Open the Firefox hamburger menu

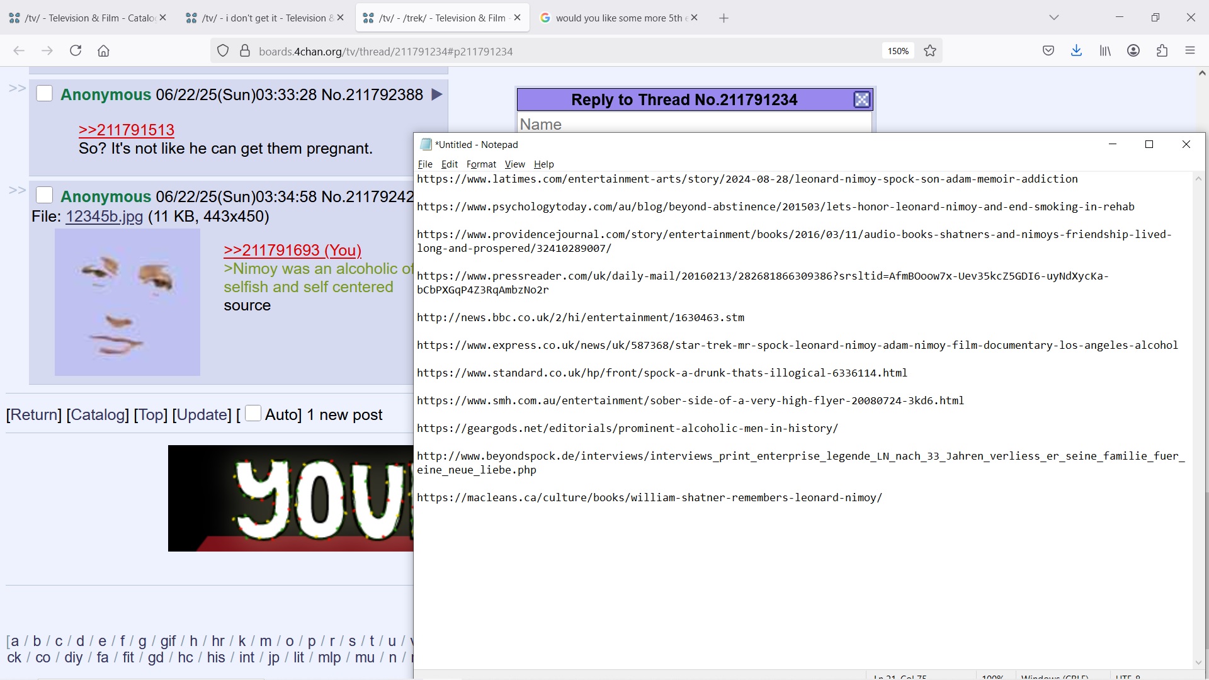tap(1190, 51)
